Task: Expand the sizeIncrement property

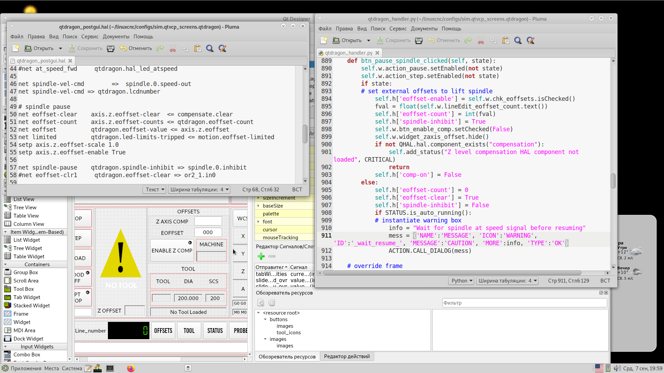Action: coord(258,198)
